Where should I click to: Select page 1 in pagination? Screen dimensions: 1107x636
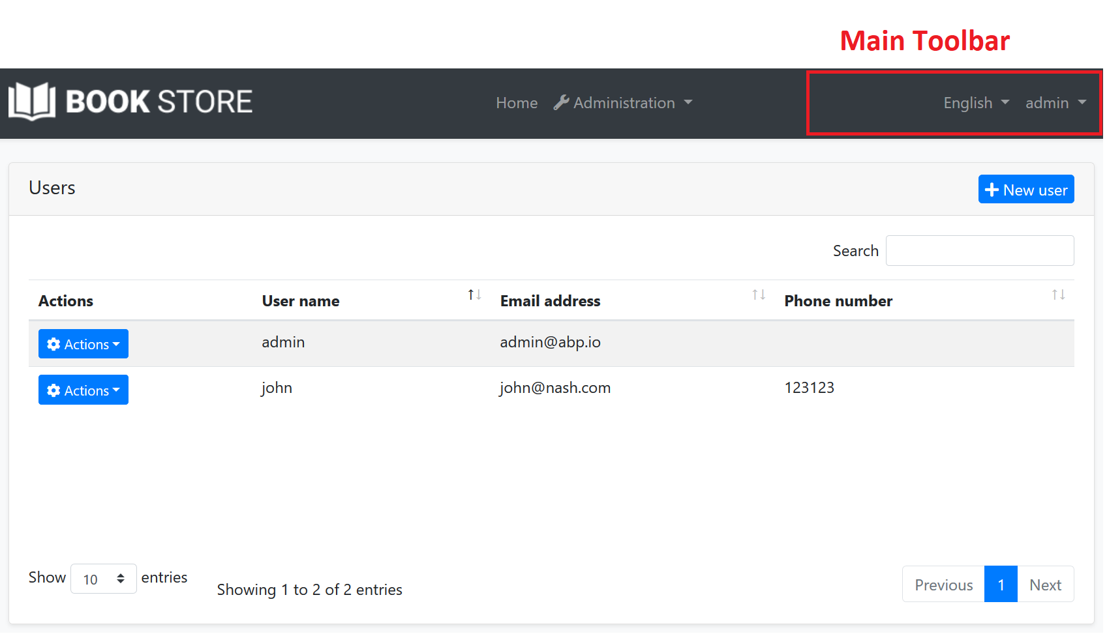coord(1001,584)
